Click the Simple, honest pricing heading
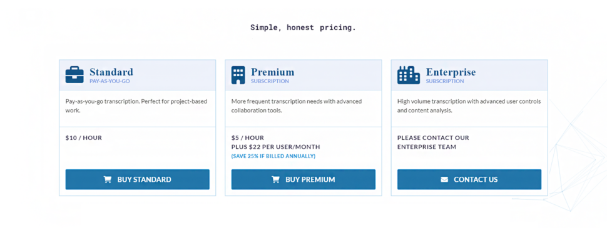Image resolution: width=607 pixels, height=228 pixels. (x=303, y=28)
